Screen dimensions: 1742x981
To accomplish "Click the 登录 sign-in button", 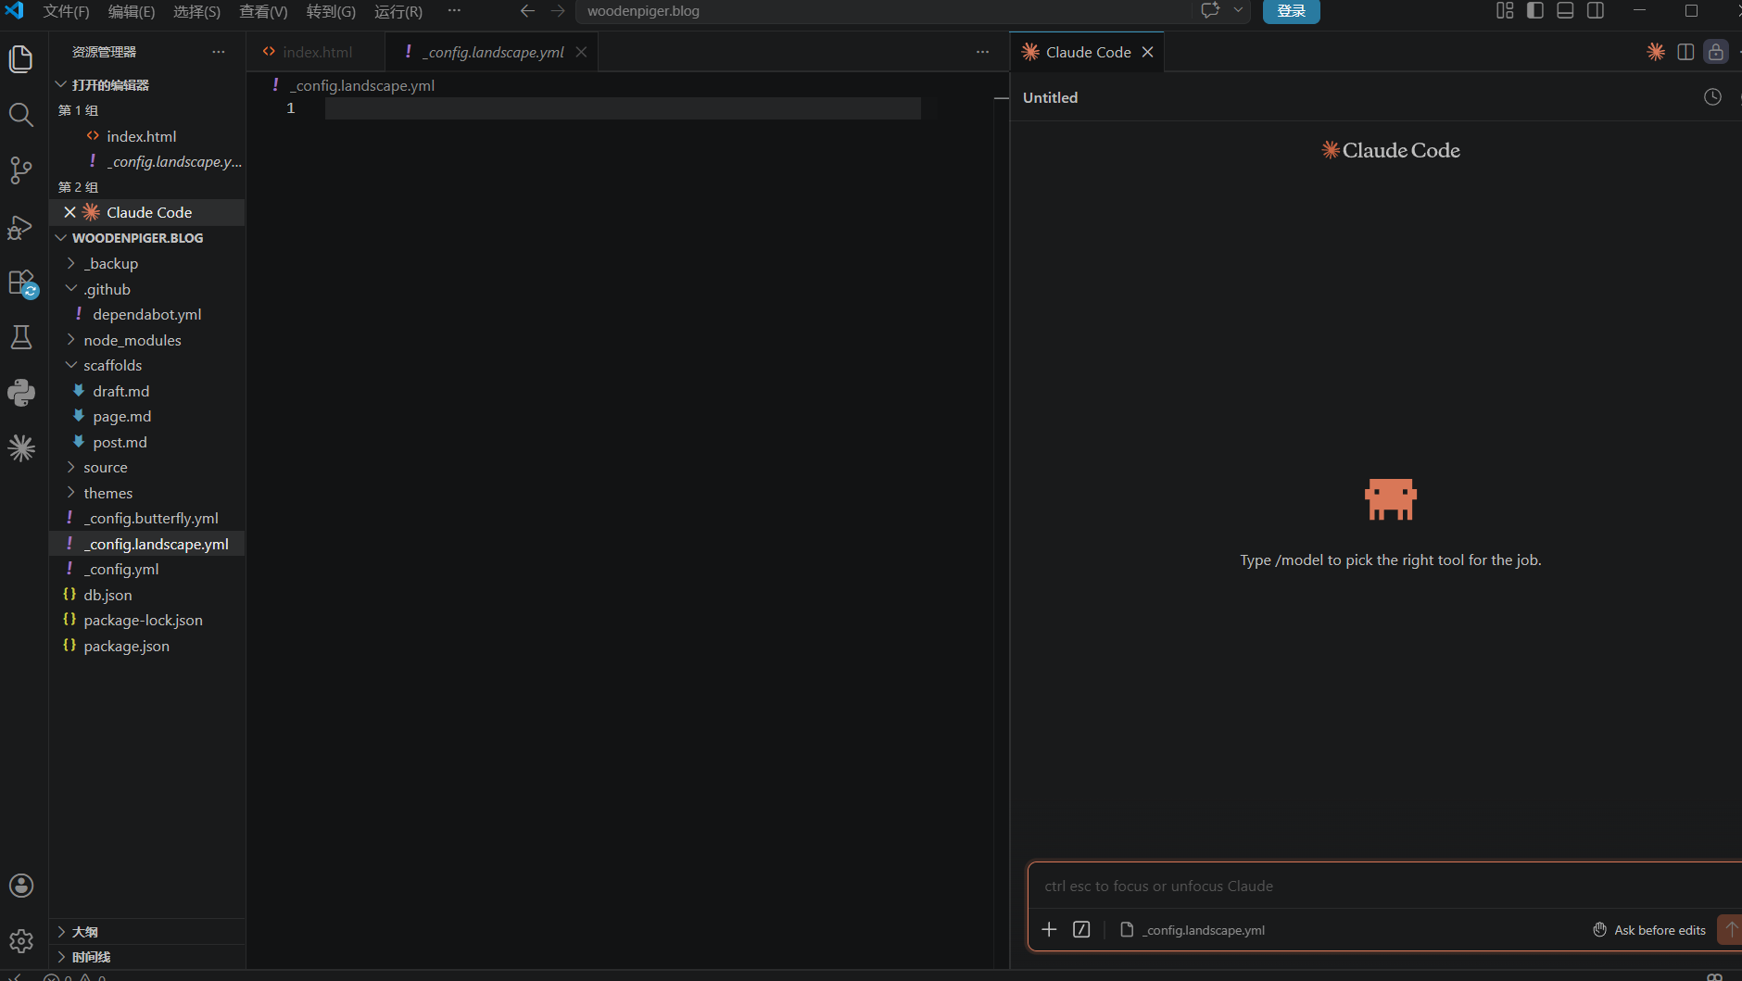I will point(1291,11).
